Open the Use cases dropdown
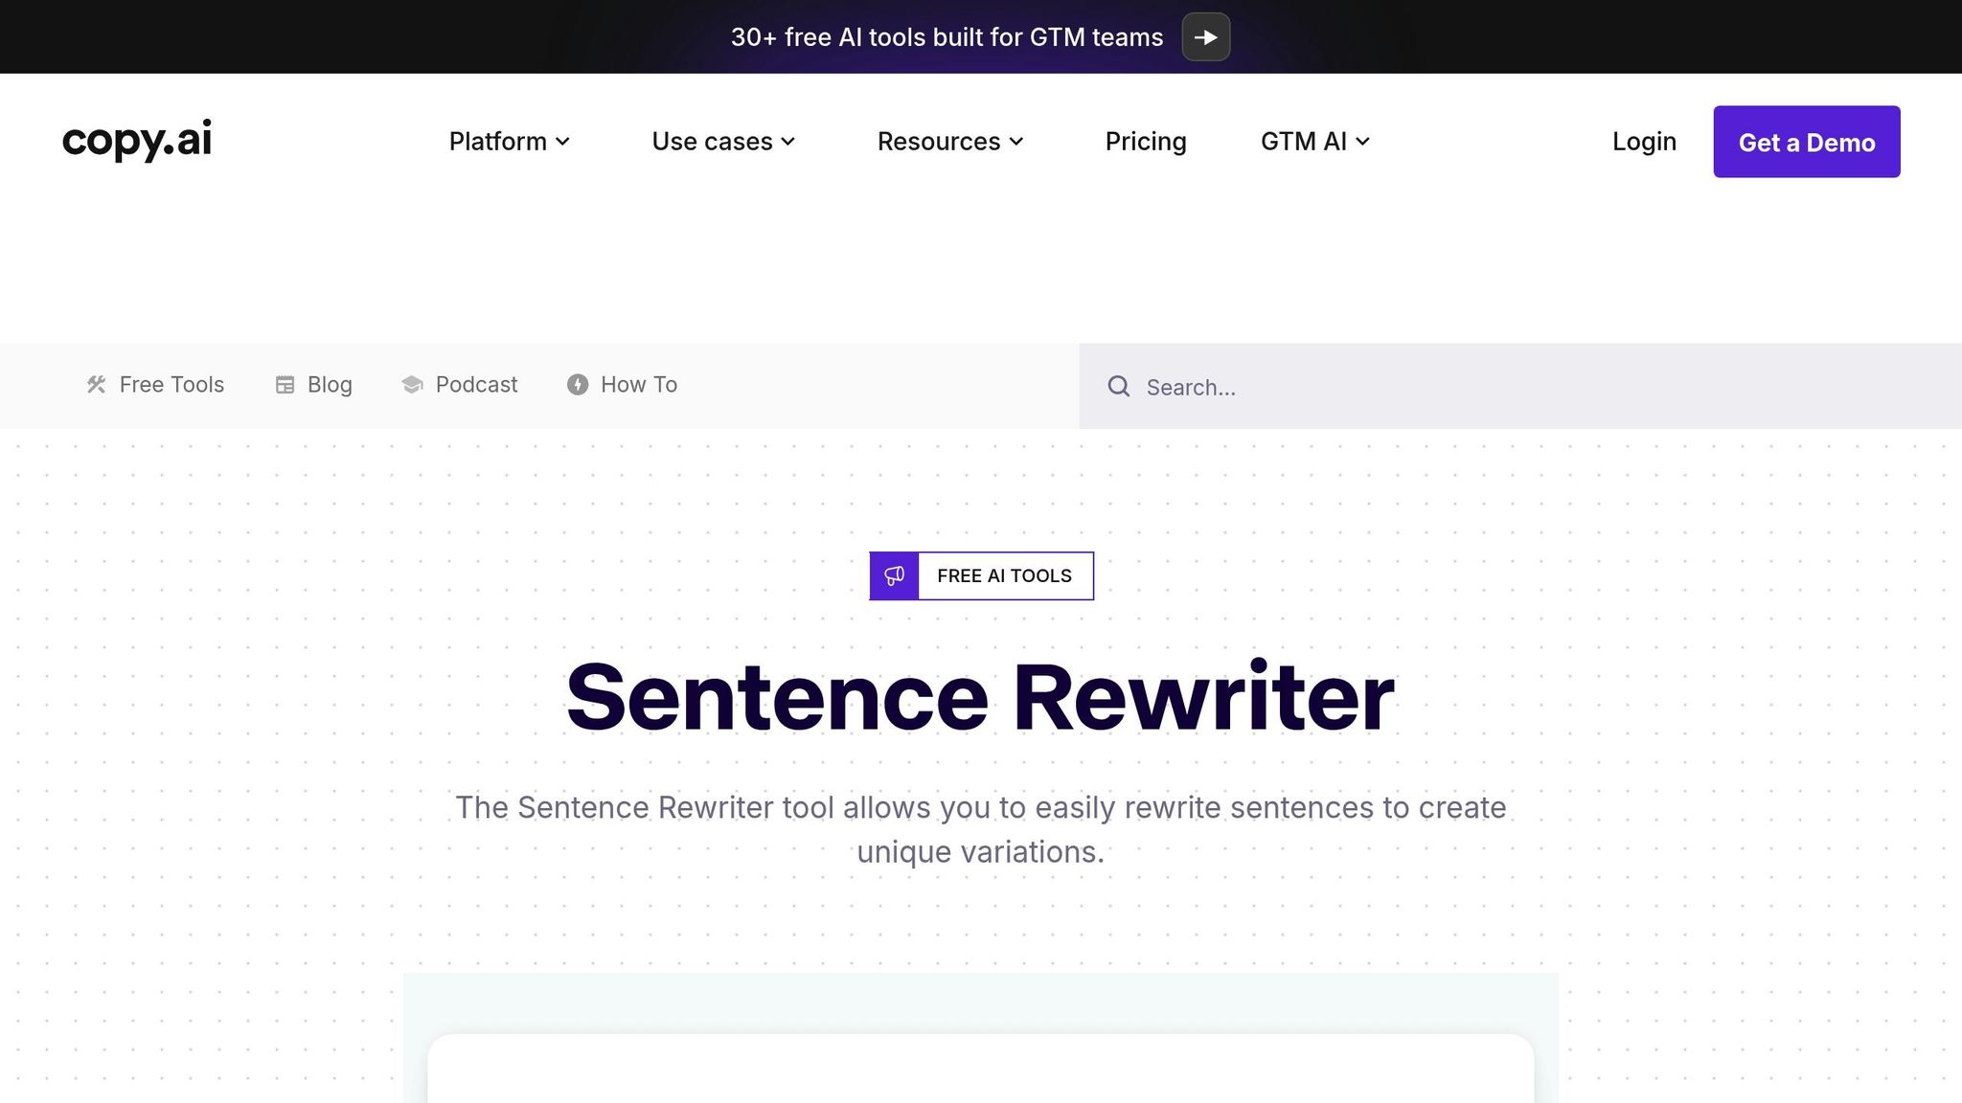 point(723,142)
